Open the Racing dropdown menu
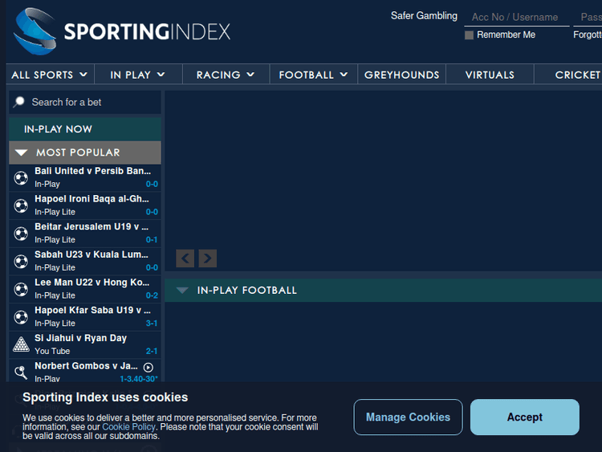 [226, 75]
